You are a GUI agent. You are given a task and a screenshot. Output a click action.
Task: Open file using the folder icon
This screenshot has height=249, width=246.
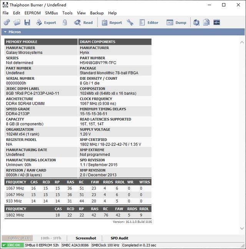pyautogui.click(x=17, y=22)
